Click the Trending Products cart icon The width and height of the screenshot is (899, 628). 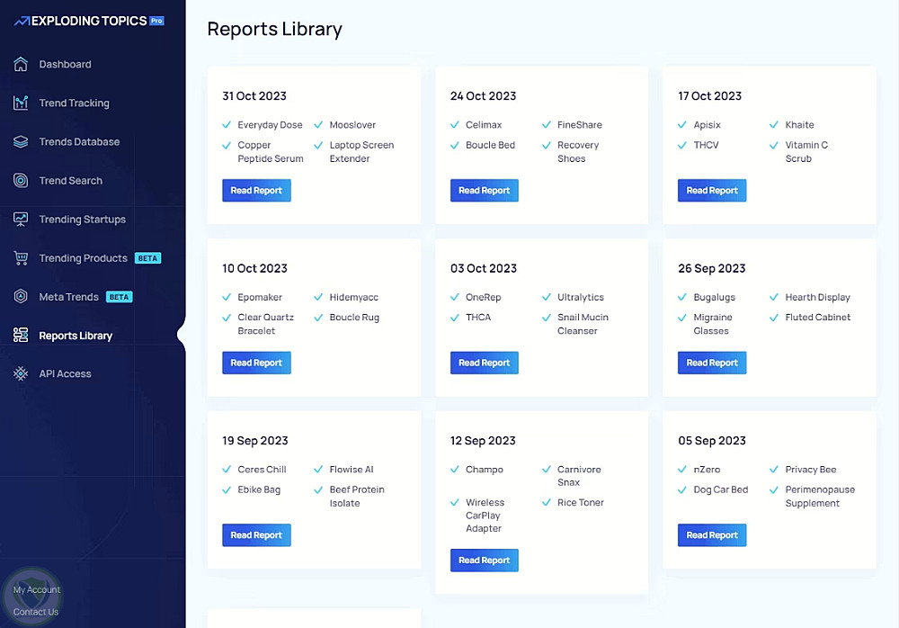pos(21,258)
